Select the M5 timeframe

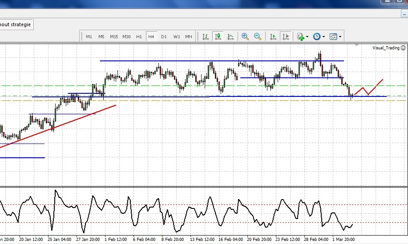(101, 36)
